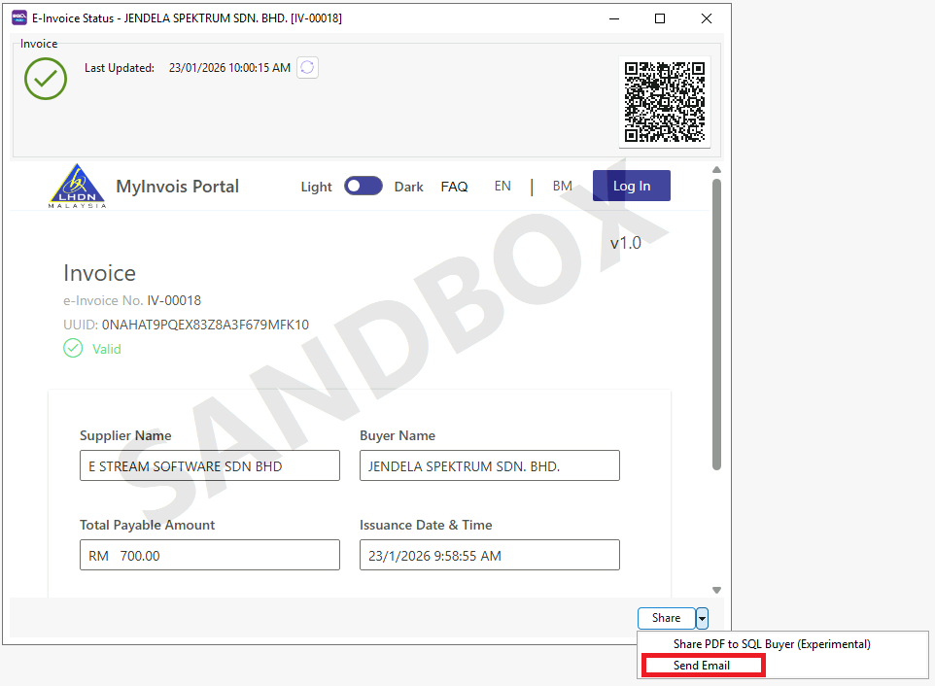Maximize the E-Invoice Status window
The height and width of the screenshot is (686, 935).
coord(660,18)
